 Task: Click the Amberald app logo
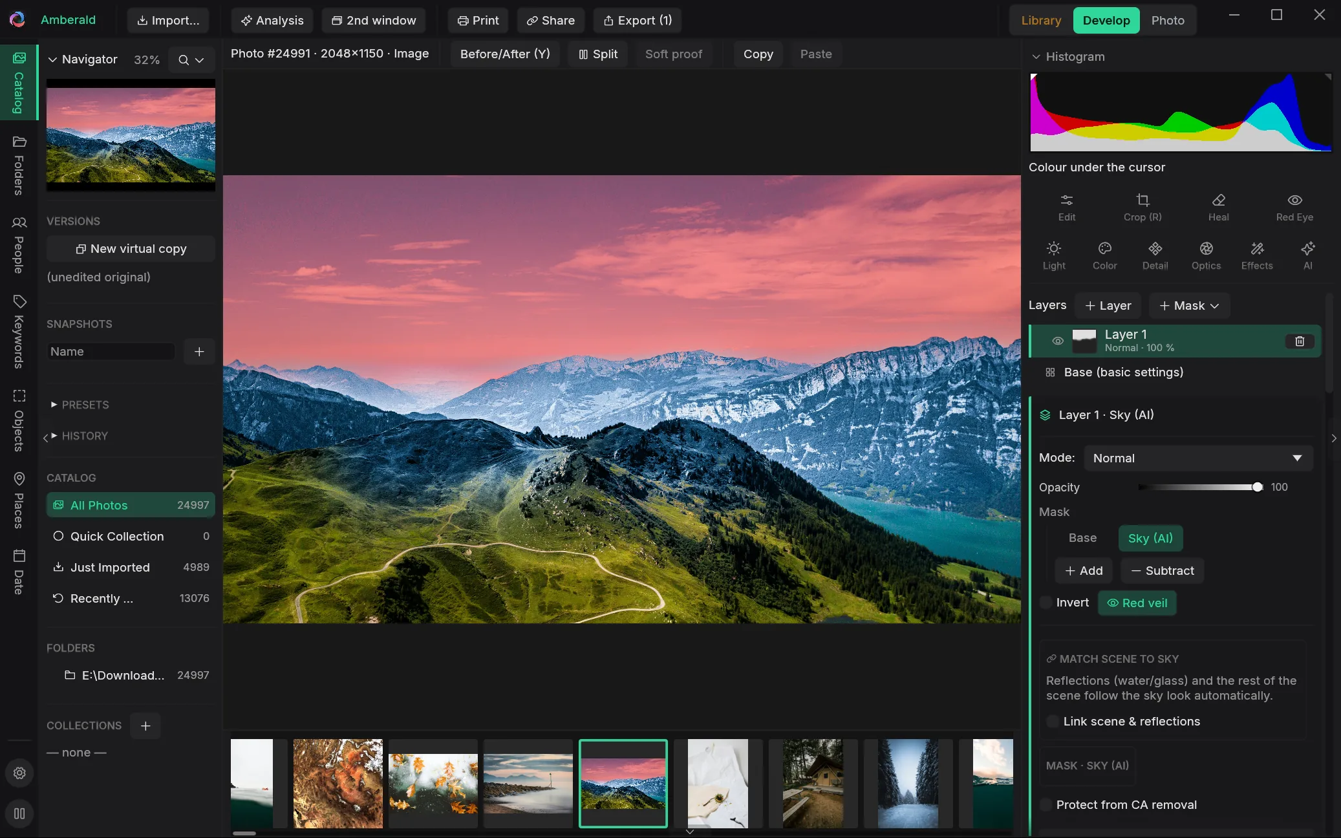click(17, 19)
